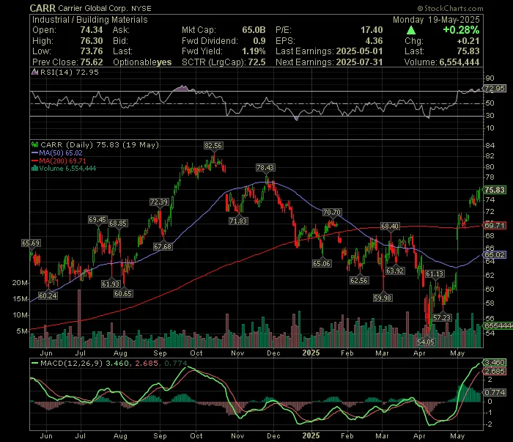Click the 69.45 price annotation

point(97,219)
